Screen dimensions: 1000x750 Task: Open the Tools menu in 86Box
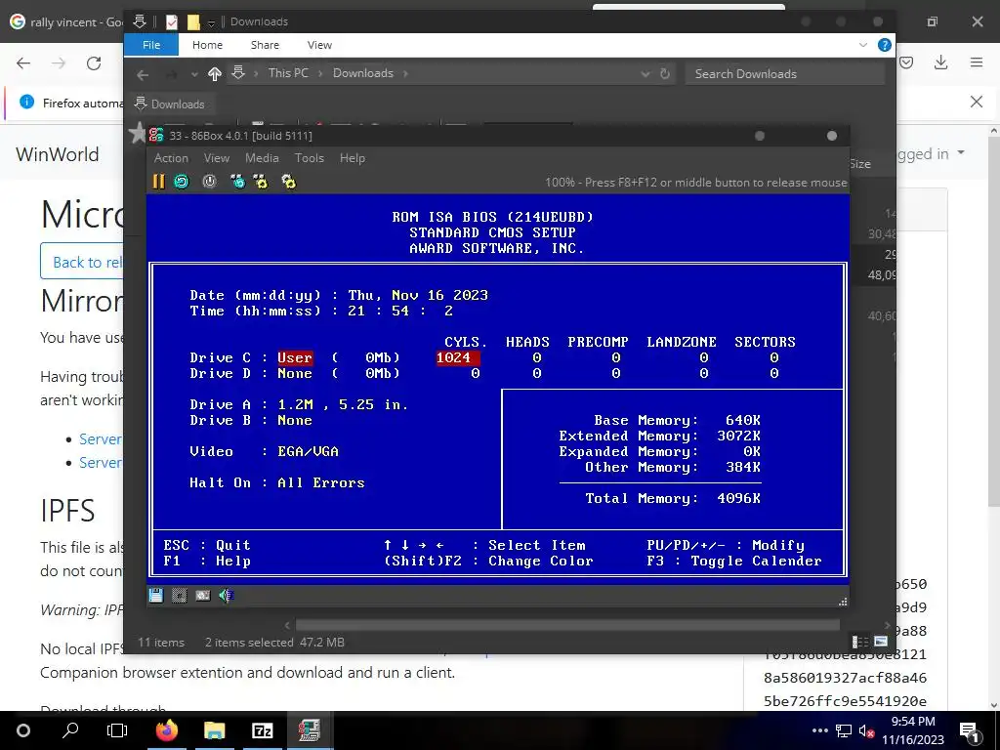tap(309, 158)
